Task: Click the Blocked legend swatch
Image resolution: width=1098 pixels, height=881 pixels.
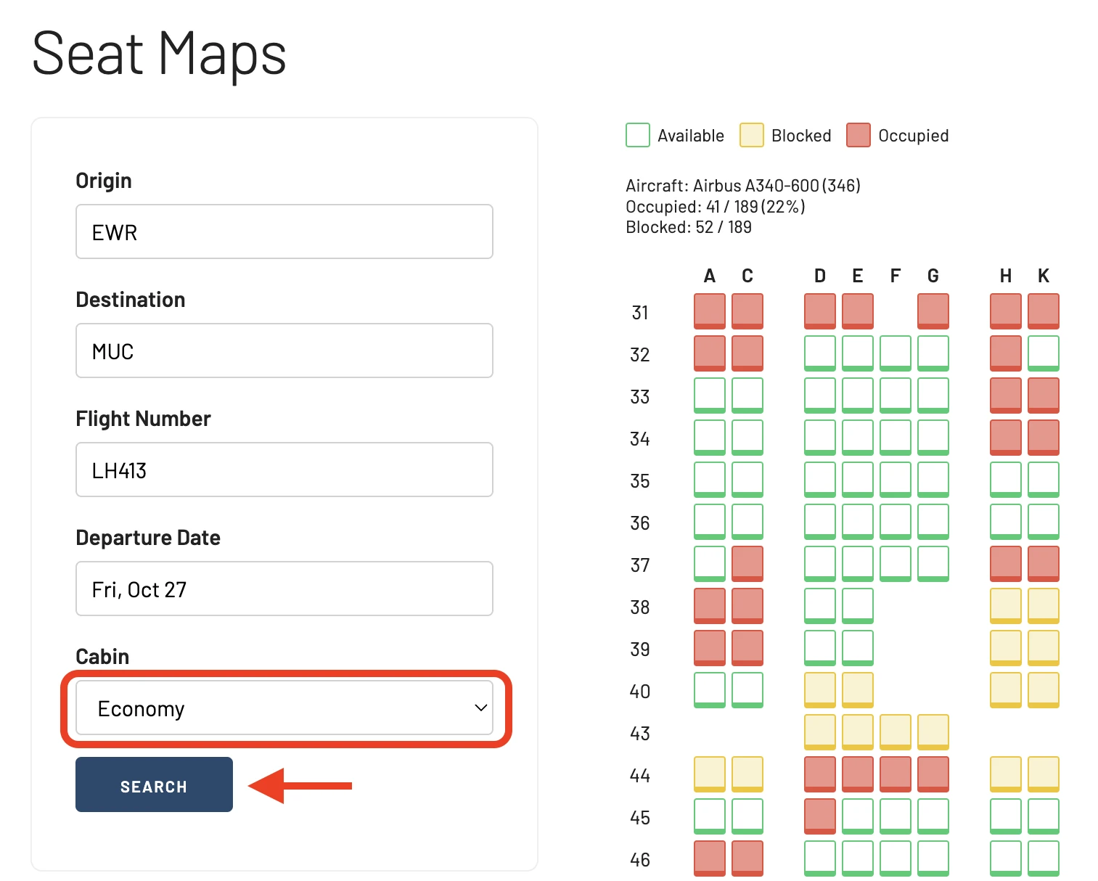Action: (752, 135)
